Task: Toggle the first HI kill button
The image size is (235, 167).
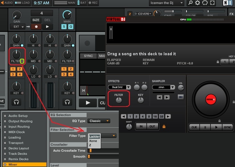Action: [x=39, y=45]
